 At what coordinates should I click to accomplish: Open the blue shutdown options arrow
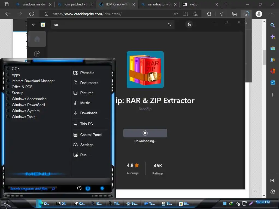[x=102, y=188]
